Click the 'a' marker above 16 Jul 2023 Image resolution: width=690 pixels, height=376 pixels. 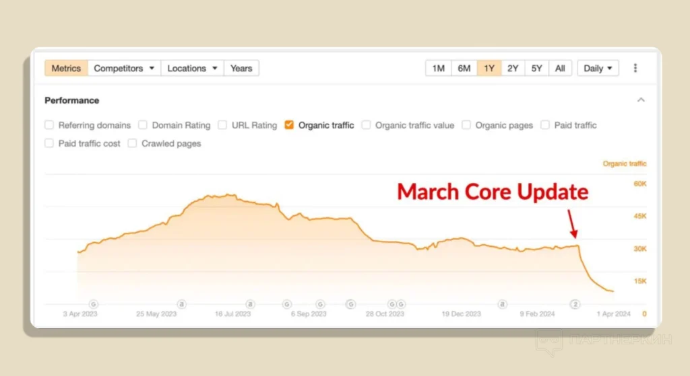coord(251,304)
